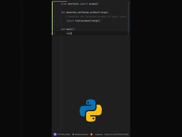Image resolution: width=182 pixels, height=137 pixels.
Task: Click the editor vertical scrollbar
Action: coord(128,20)
